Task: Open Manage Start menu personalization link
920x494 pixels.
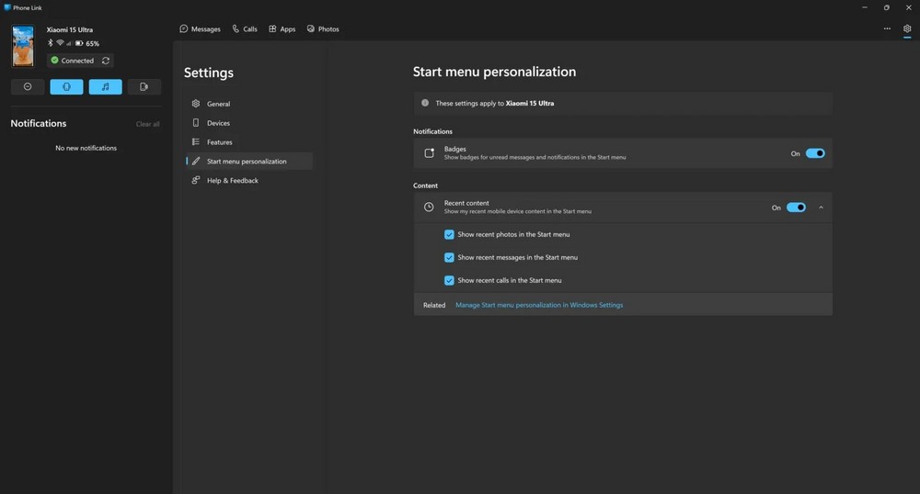Action: coord(539,305)
